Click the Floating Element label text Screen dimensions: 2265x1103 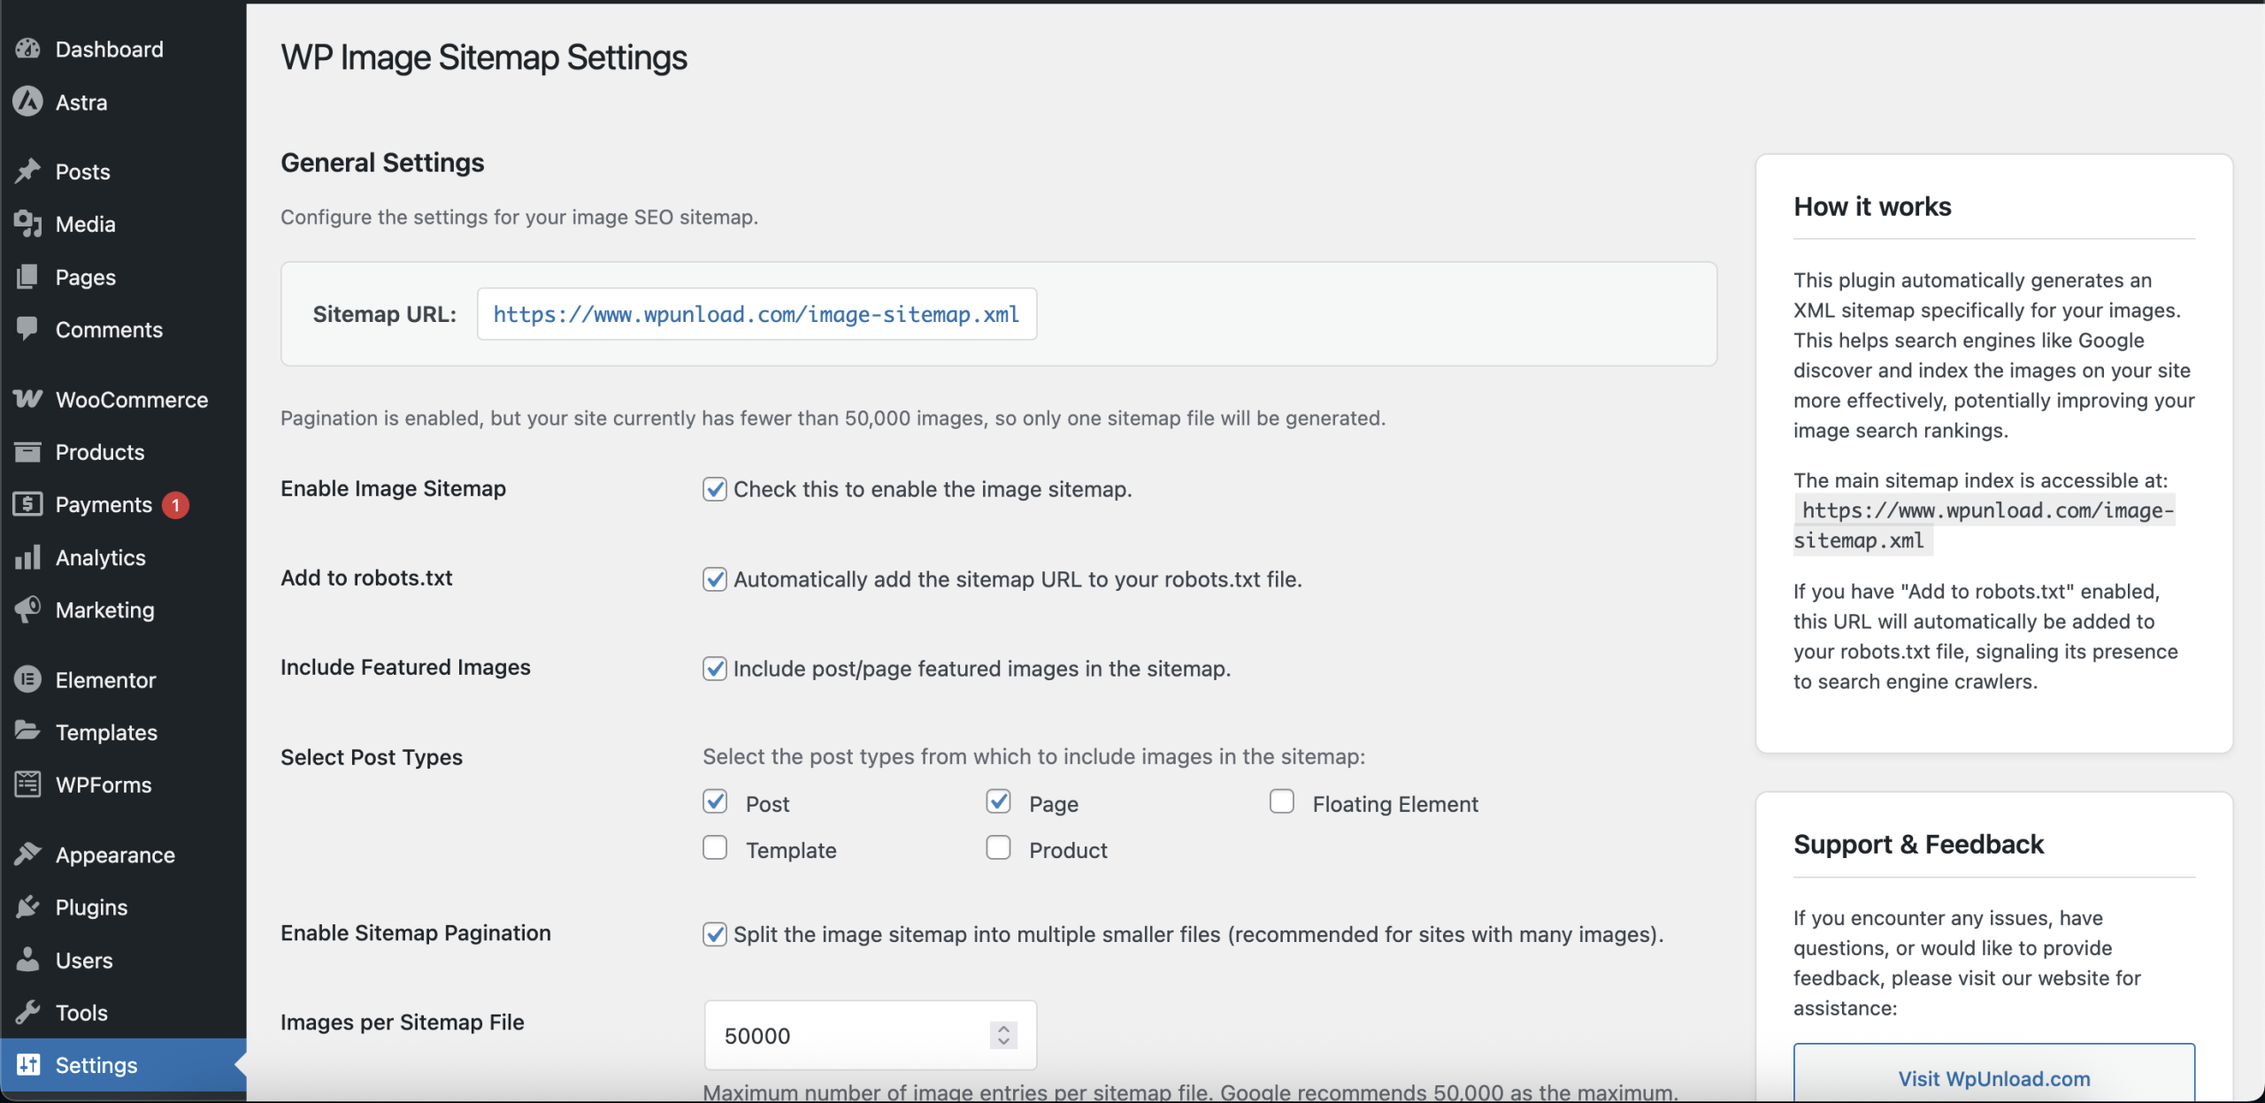pos(1395,804)
